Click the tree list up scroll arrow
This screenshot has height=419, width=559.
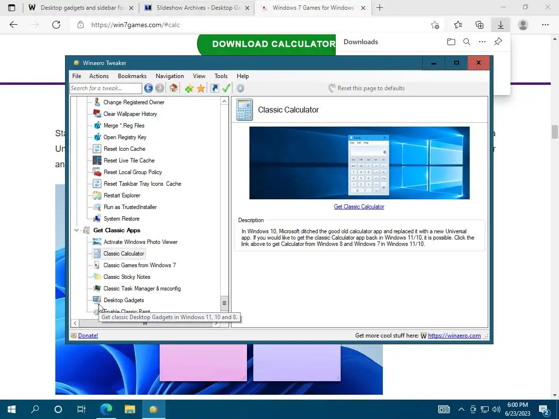coord(224,101)
